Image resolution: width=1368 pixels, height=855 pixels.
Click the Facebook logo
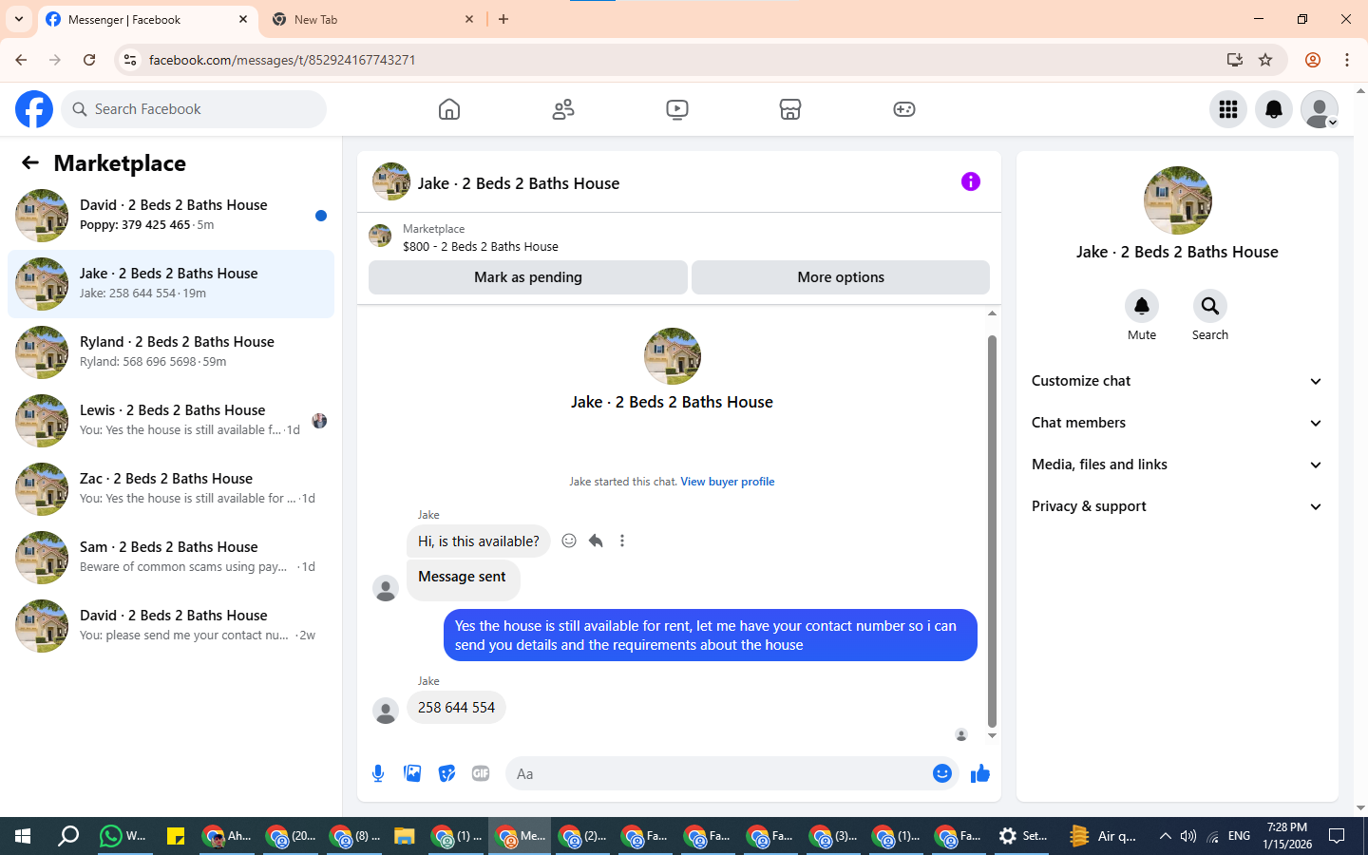click(x=34, y=109)
